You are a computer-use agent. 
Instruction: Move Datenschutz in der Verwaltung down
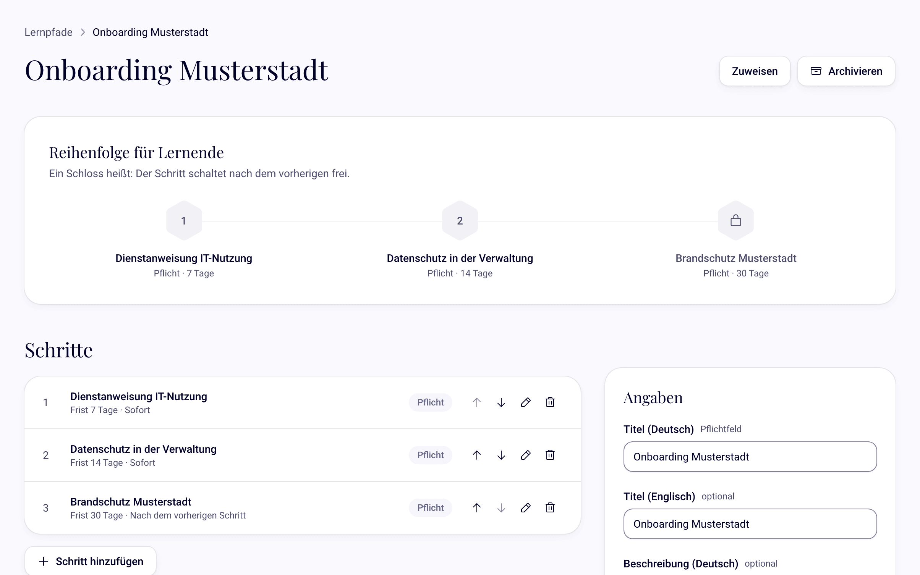[x=501, y=455]
